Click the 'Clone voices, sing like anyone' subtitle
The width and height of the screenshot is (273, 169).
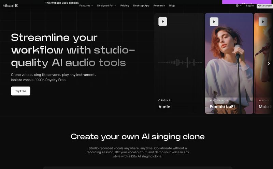(53, 77)
